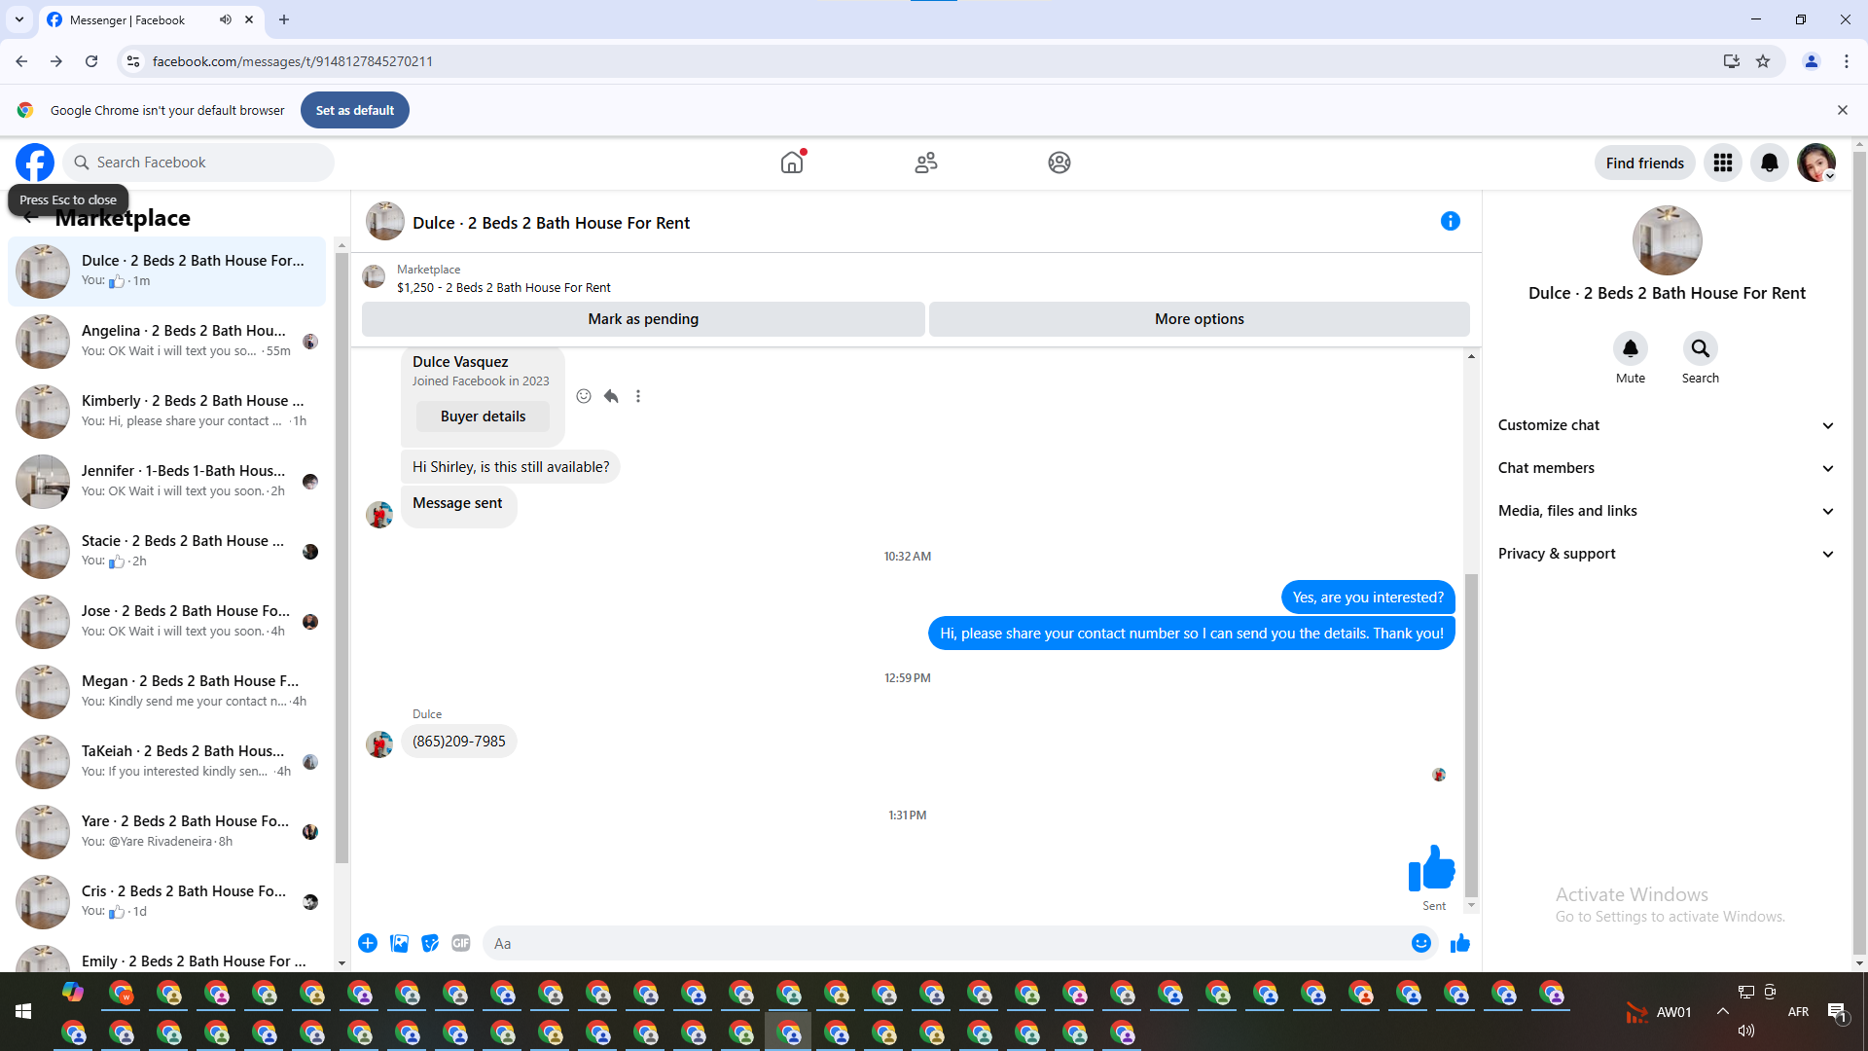Click the Search Facebook field
The width and height of the screenshot is (1868, 1051).
(x=198, y=163)
